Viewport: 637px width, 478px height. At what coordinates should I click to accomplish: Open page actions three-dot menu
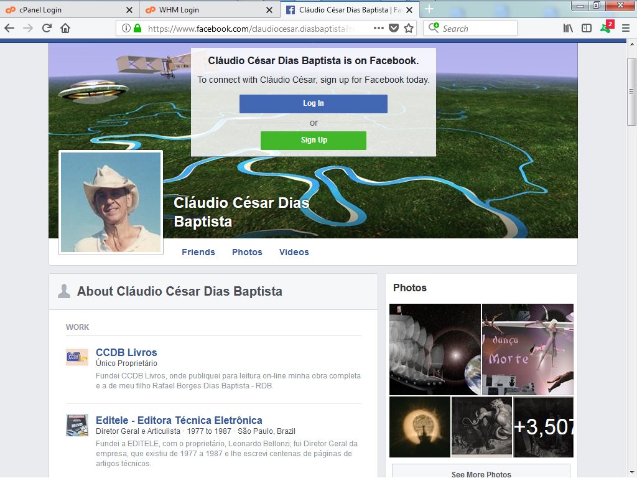coord(379,28)
